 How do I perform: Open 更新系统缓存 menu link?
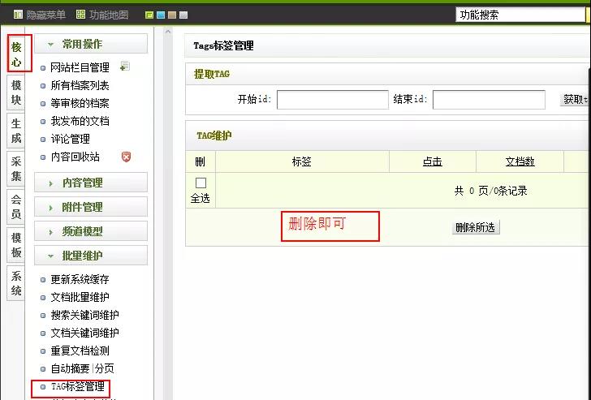pos(80,279)
